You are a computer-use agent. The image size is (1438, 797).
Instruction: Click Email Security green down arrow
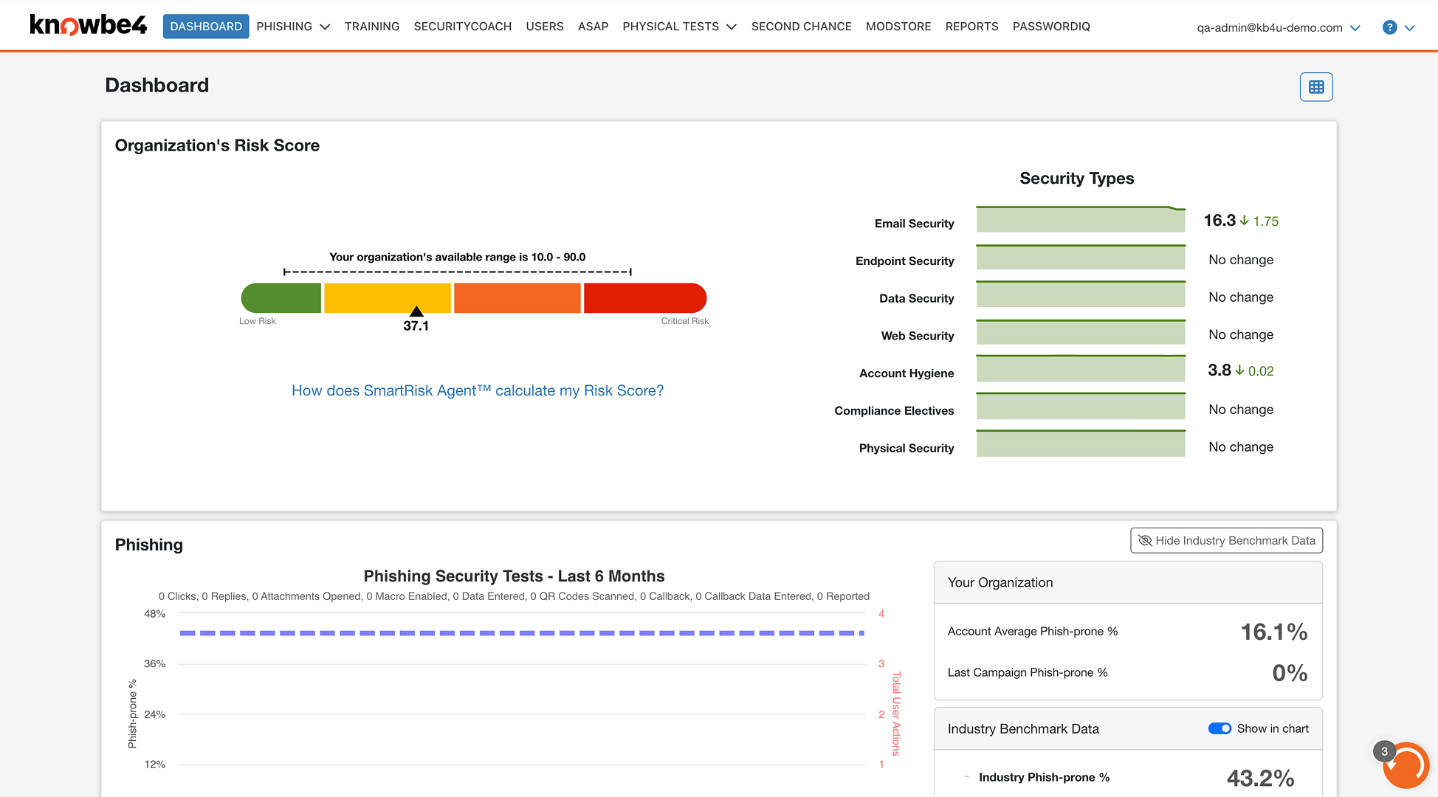coord(1245,221)
